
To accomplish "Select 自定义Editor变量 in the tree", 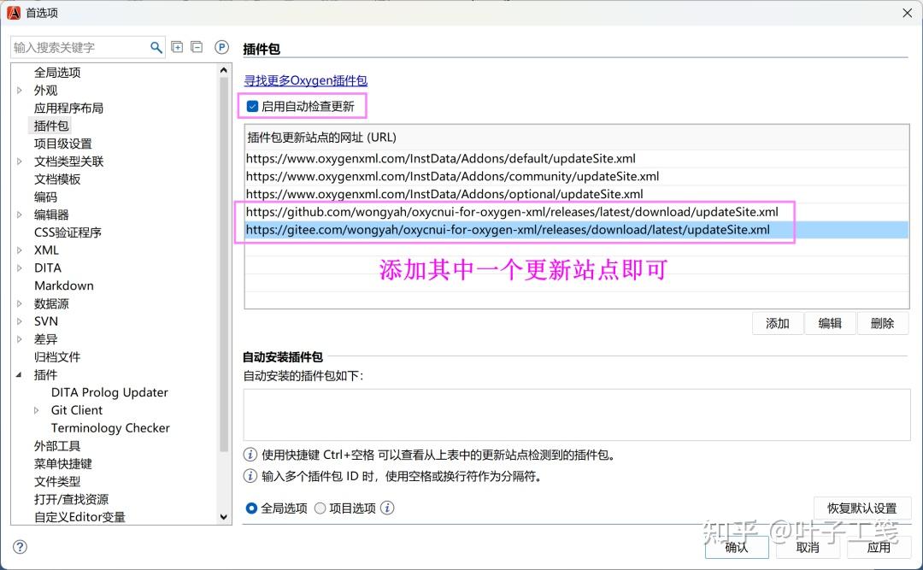I will 79,517.
